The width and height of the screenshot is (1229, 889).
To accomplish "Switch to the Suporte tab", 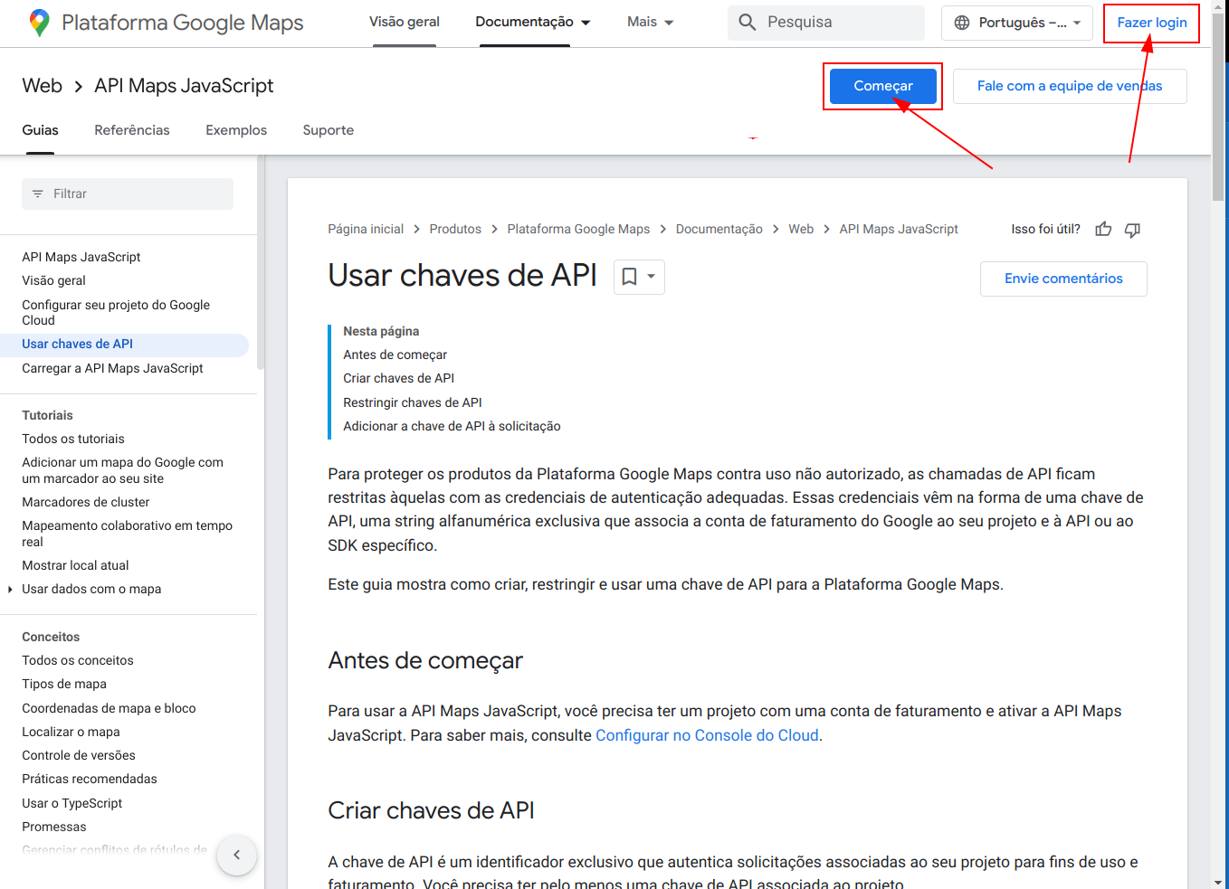I will [329, 130].
